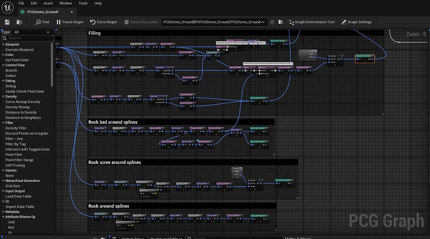Image resolution: width=430 pixels, height=239 pixels.
Task: Select the Copy Points node in Rock scree
Action: [255, 185]
